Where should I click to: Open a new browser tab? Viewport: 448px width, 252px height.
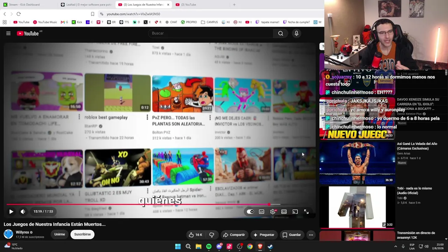(x=234, y=5)
